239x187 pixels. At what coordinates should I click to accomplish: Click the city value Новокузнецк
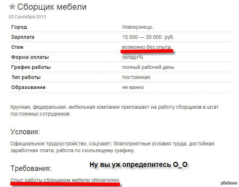[x=138, y=27]
